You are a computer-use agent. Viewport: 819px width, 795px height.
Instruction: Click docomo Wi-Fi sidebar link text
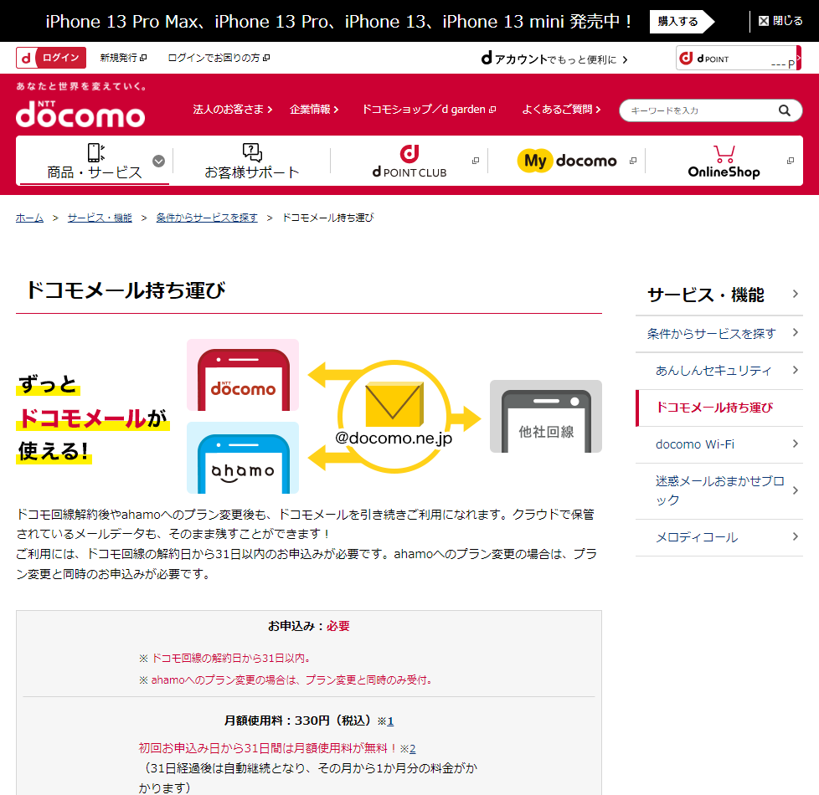point(695,444)
